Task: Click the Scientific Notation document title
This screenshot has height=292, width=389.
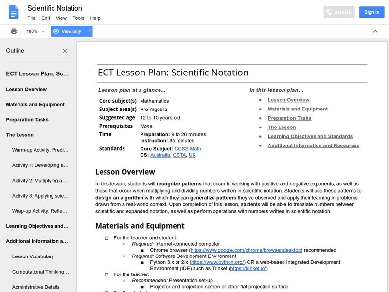Action: coord(54,8)
